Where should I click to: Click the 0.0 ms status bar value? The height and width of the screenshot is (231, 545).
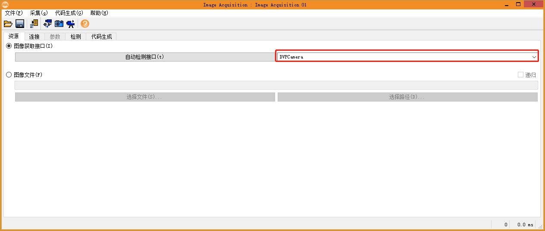click(x=525, y=225)
